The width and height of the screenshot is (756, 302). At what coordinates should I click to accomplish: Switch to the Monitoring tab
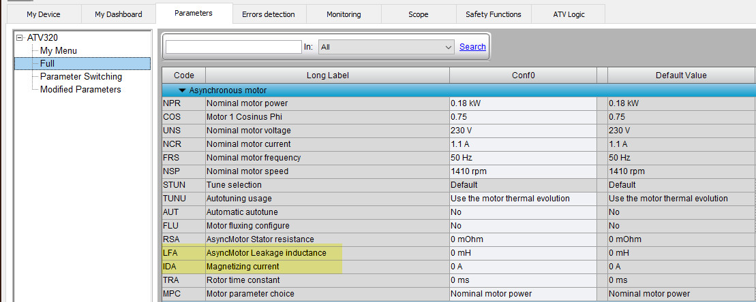(344, 14)
